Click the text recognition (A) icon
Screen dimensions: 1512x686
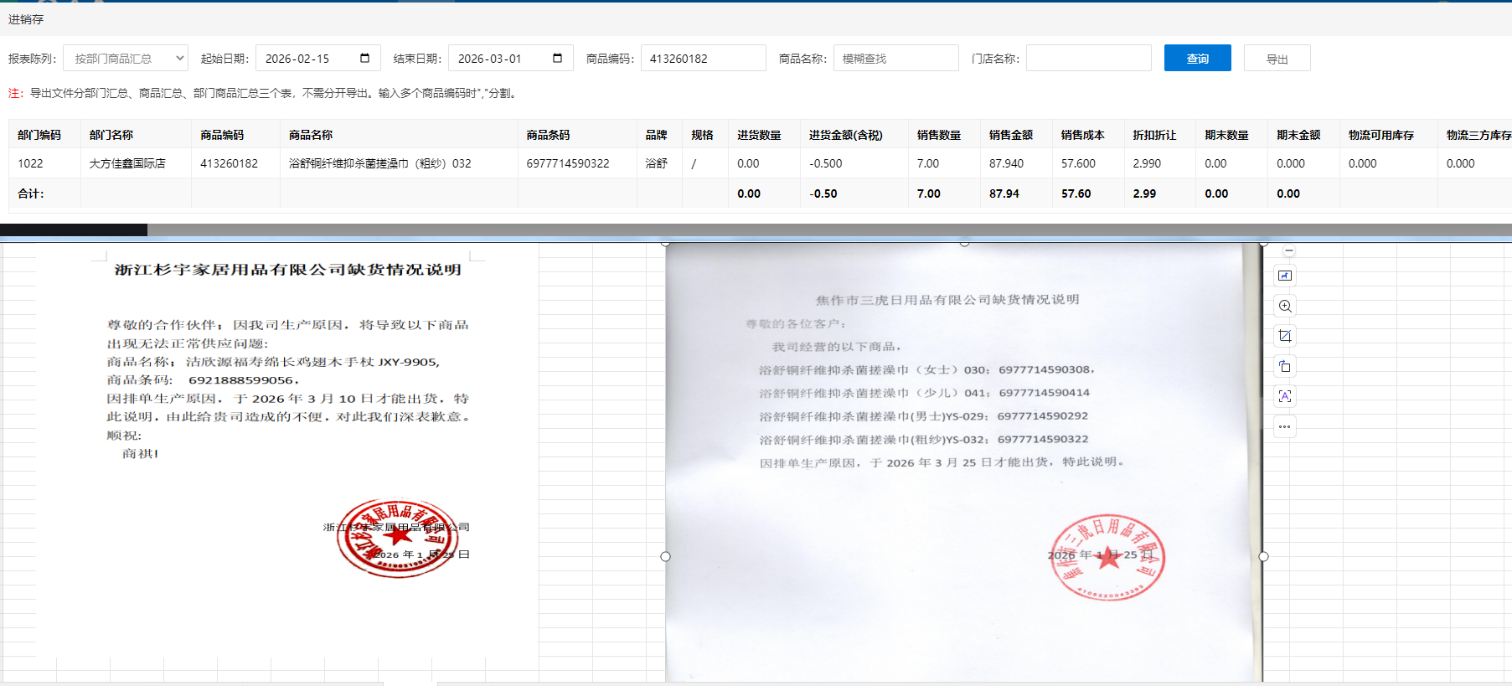coord(1285,397)
